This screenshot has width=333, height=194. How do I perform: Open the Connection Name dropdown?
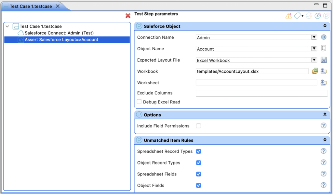(314, 37)
